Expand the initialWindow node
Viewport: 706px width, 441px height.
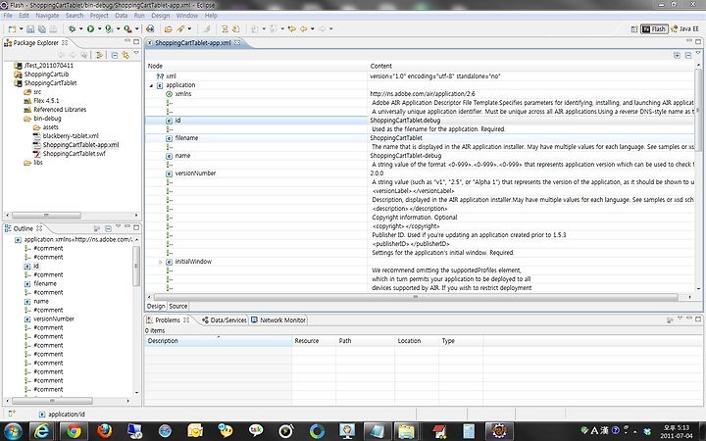click(160, 262)
